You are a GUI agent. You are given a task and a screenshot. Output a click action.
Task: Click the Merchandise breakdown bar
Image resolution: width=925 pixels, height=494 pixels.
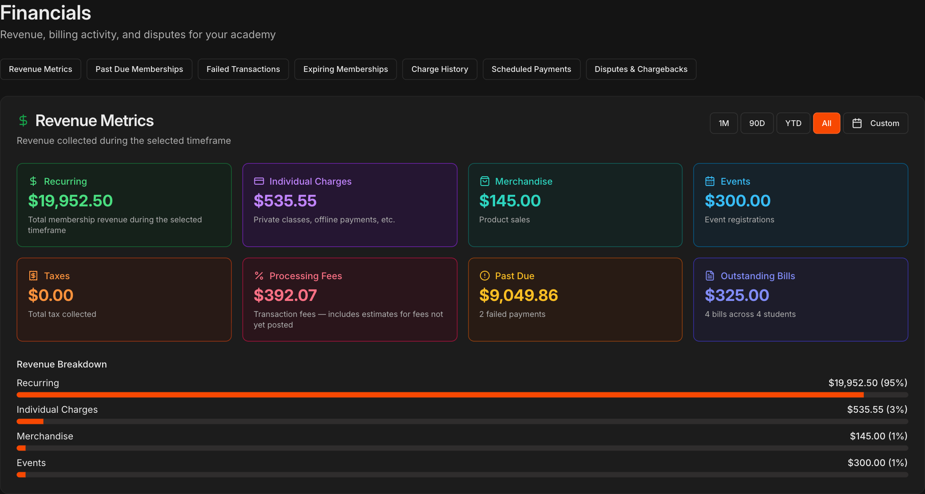click(x=462, y=448)
